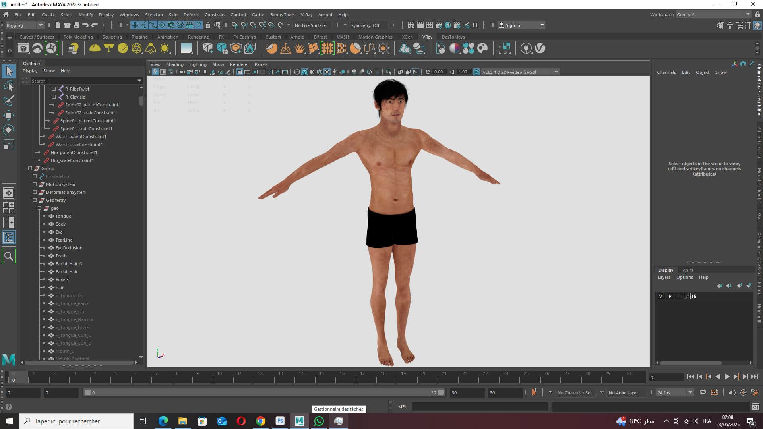Open the Rigging menu set dropdown

(x=25, y=25)
